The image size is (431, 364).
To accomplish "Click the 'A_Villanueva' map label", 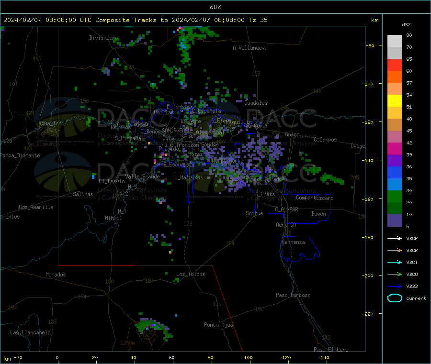I will (x=250, y=48).
